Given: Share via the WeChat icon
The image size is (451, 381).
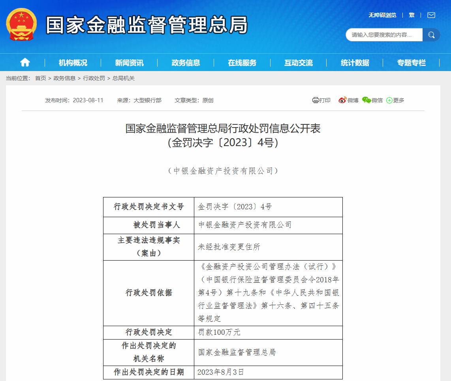Looking at the screenshot, I should click(366, 100).
